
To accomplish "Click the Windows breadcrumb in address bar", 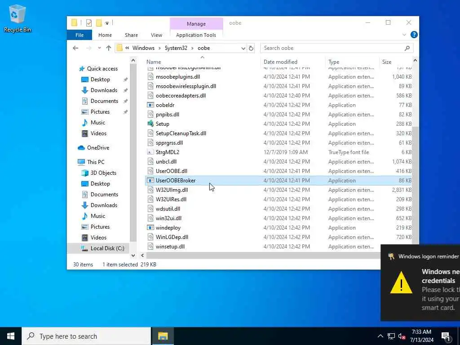I will click(x=143, y=48).
